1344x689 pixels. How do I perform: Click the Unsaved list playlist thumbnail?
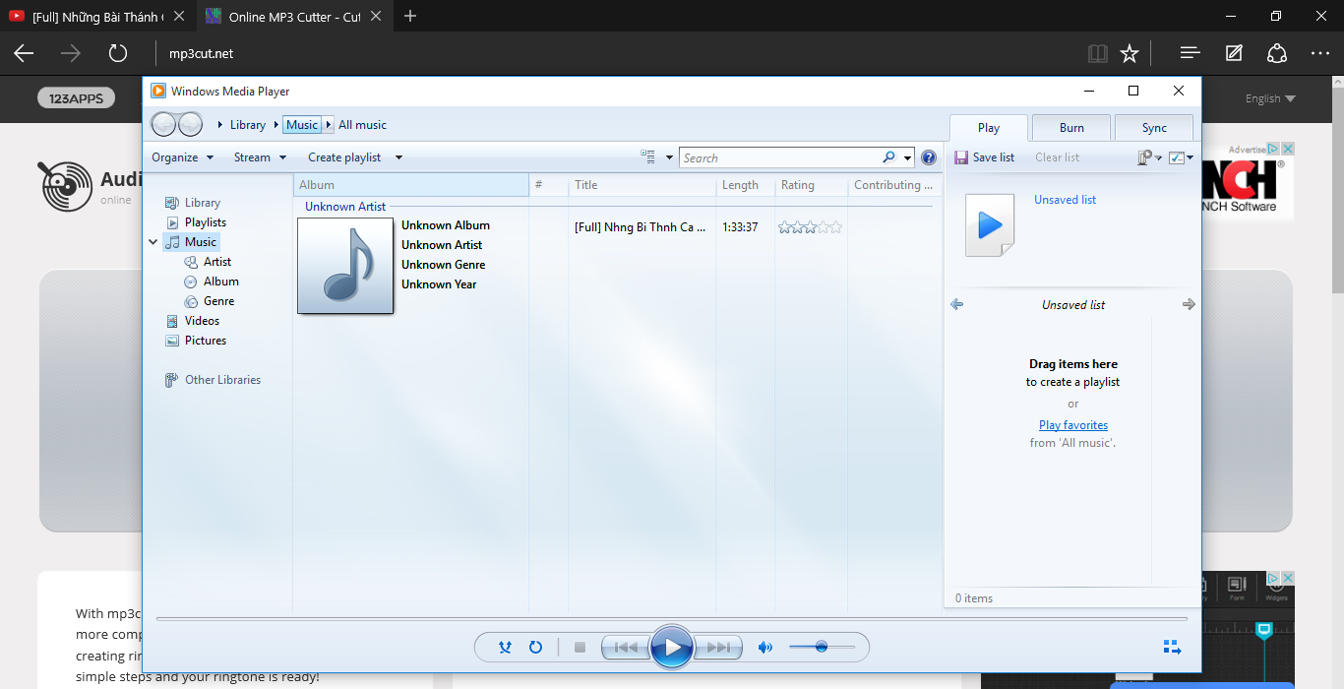pyautogui.click(x=989, y=225)
